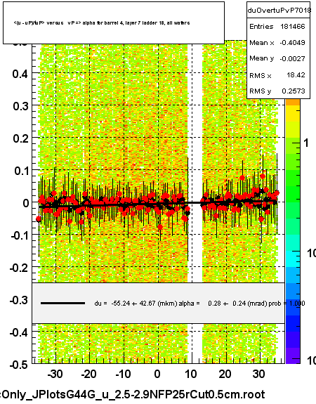The image size is (316, 404).
Task: Click the x-axis label 30
Action: tap(259, 374)
